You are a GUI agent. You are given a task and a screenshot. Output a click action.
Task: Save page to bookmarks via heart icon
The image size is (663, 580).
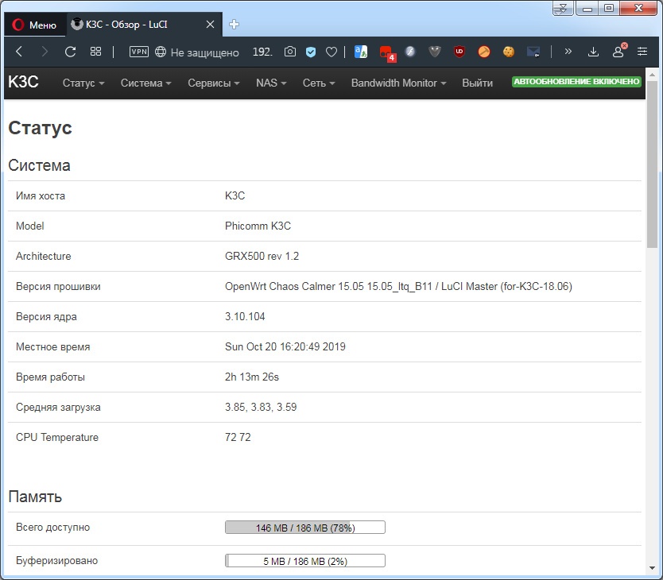point(331,52)
